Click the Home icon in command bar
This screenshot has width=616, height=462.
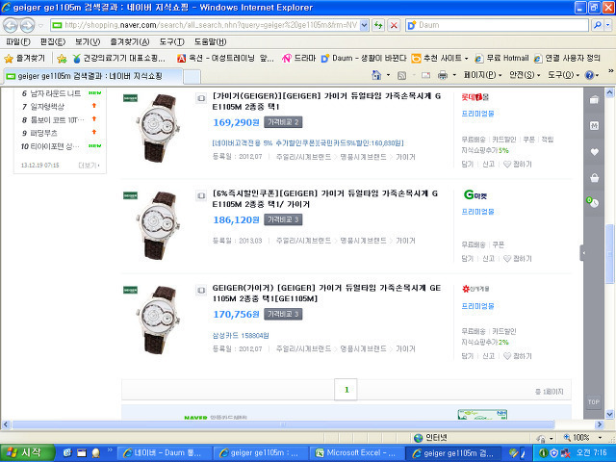[x=376, y=75]
